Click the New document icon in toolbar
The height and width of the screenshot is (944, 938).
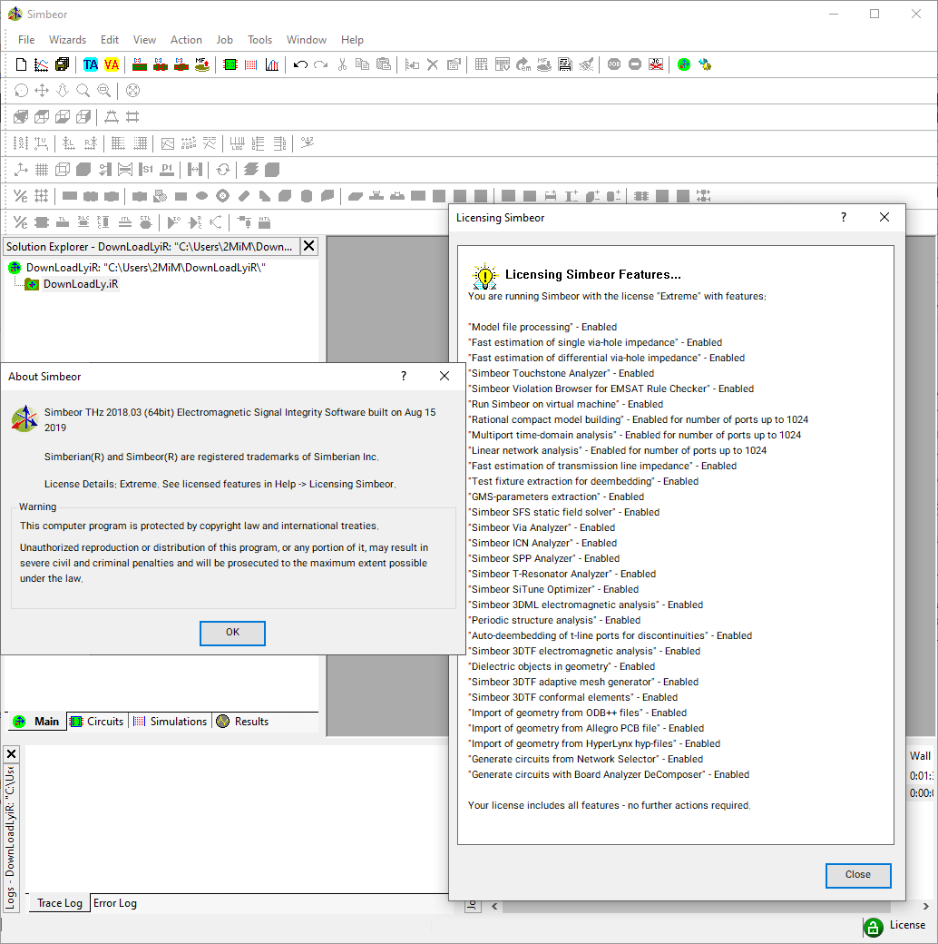pyautogui.click(x=22, y=64)
